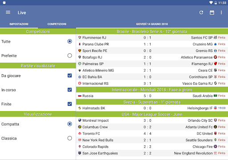Open the Toronto FC vs DC United match row

tap(152, 133)
